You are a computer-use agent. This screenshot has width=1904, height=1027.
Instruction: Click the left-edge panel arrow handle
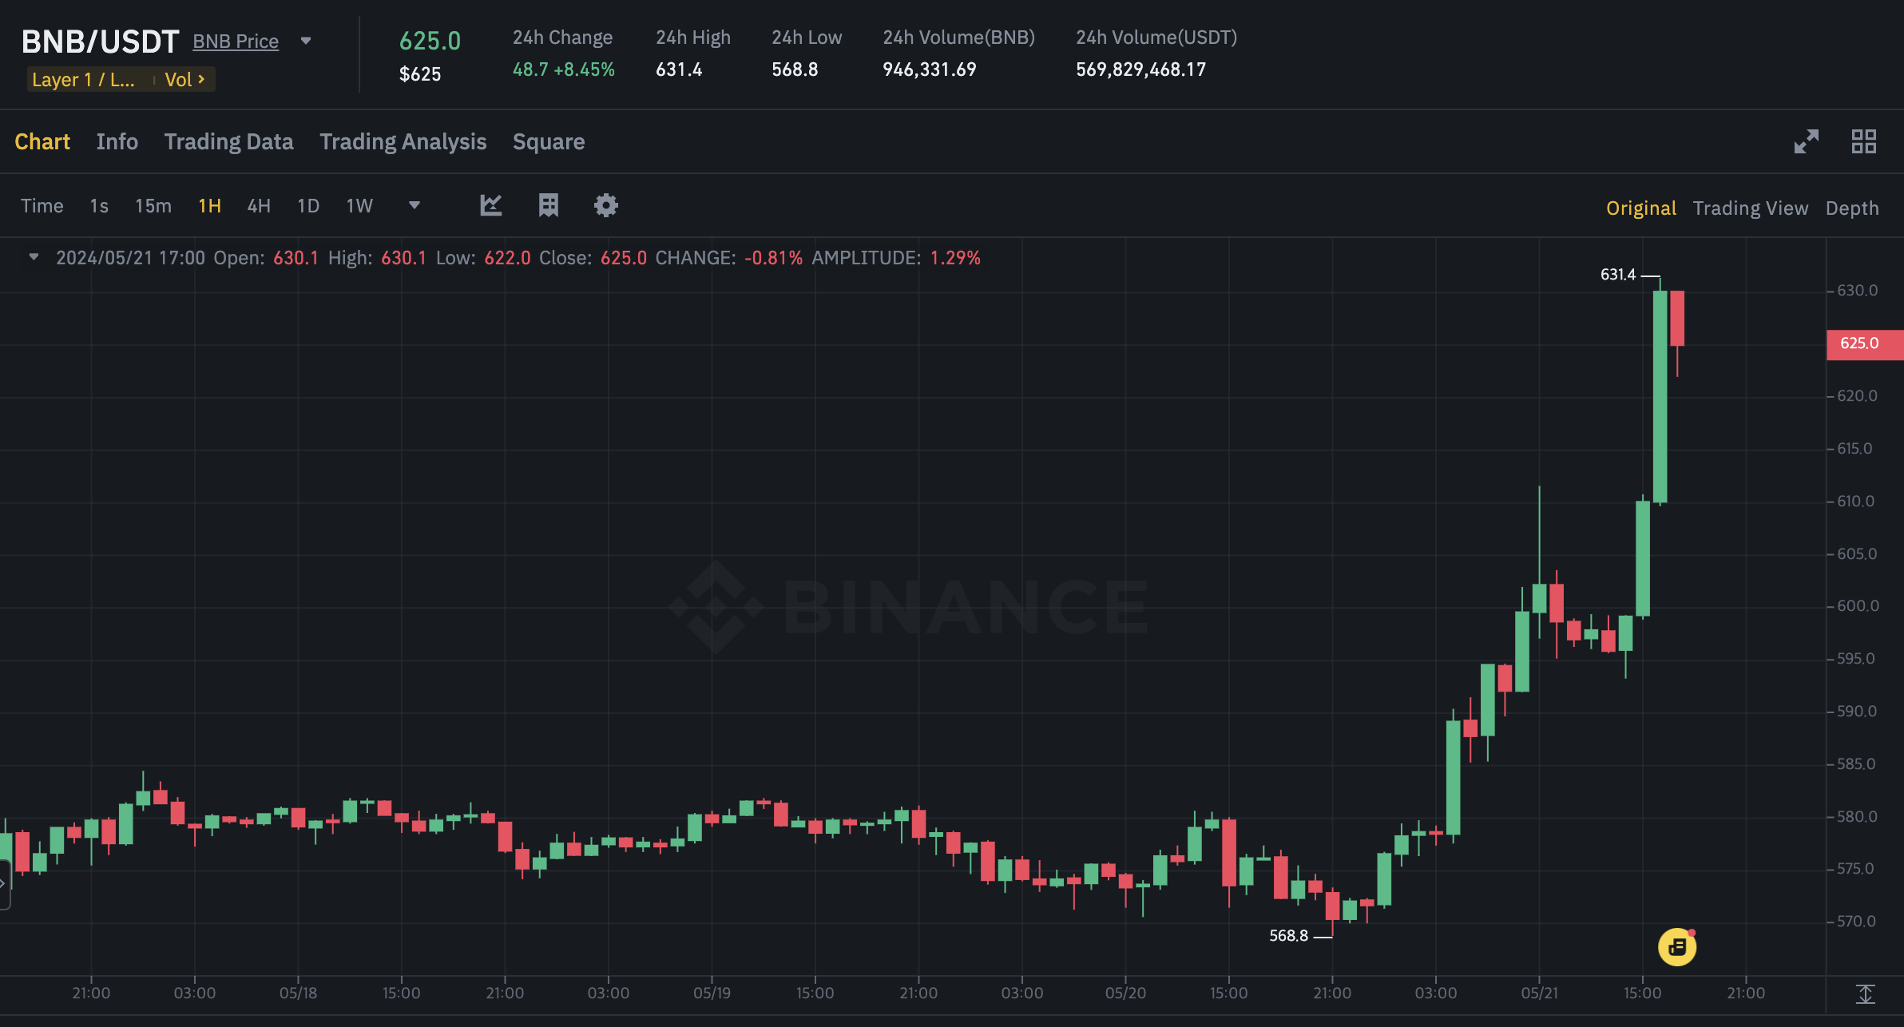point(4,883)
